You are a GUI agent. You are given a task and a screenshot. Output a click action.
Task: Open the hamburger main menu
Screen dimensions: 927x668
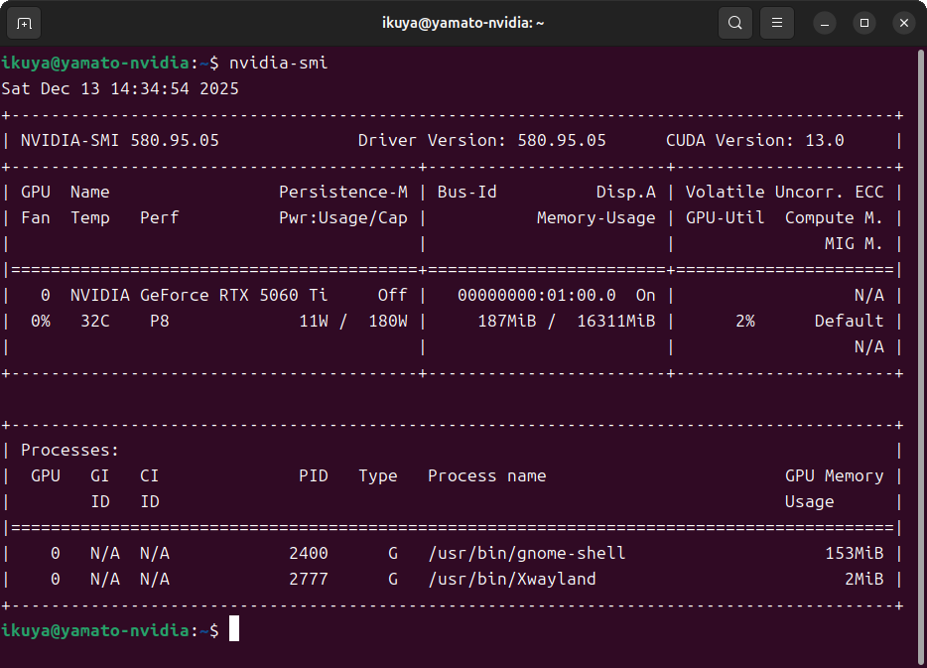[777, 22]
